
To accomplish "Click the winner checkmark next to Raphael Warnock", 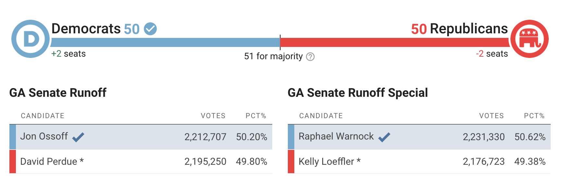I will coord(384,137).
